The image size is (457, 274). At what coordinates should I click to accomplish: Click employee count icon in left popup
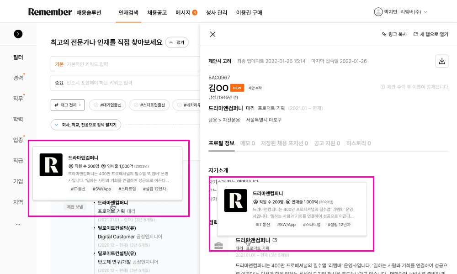coord(71,166)
